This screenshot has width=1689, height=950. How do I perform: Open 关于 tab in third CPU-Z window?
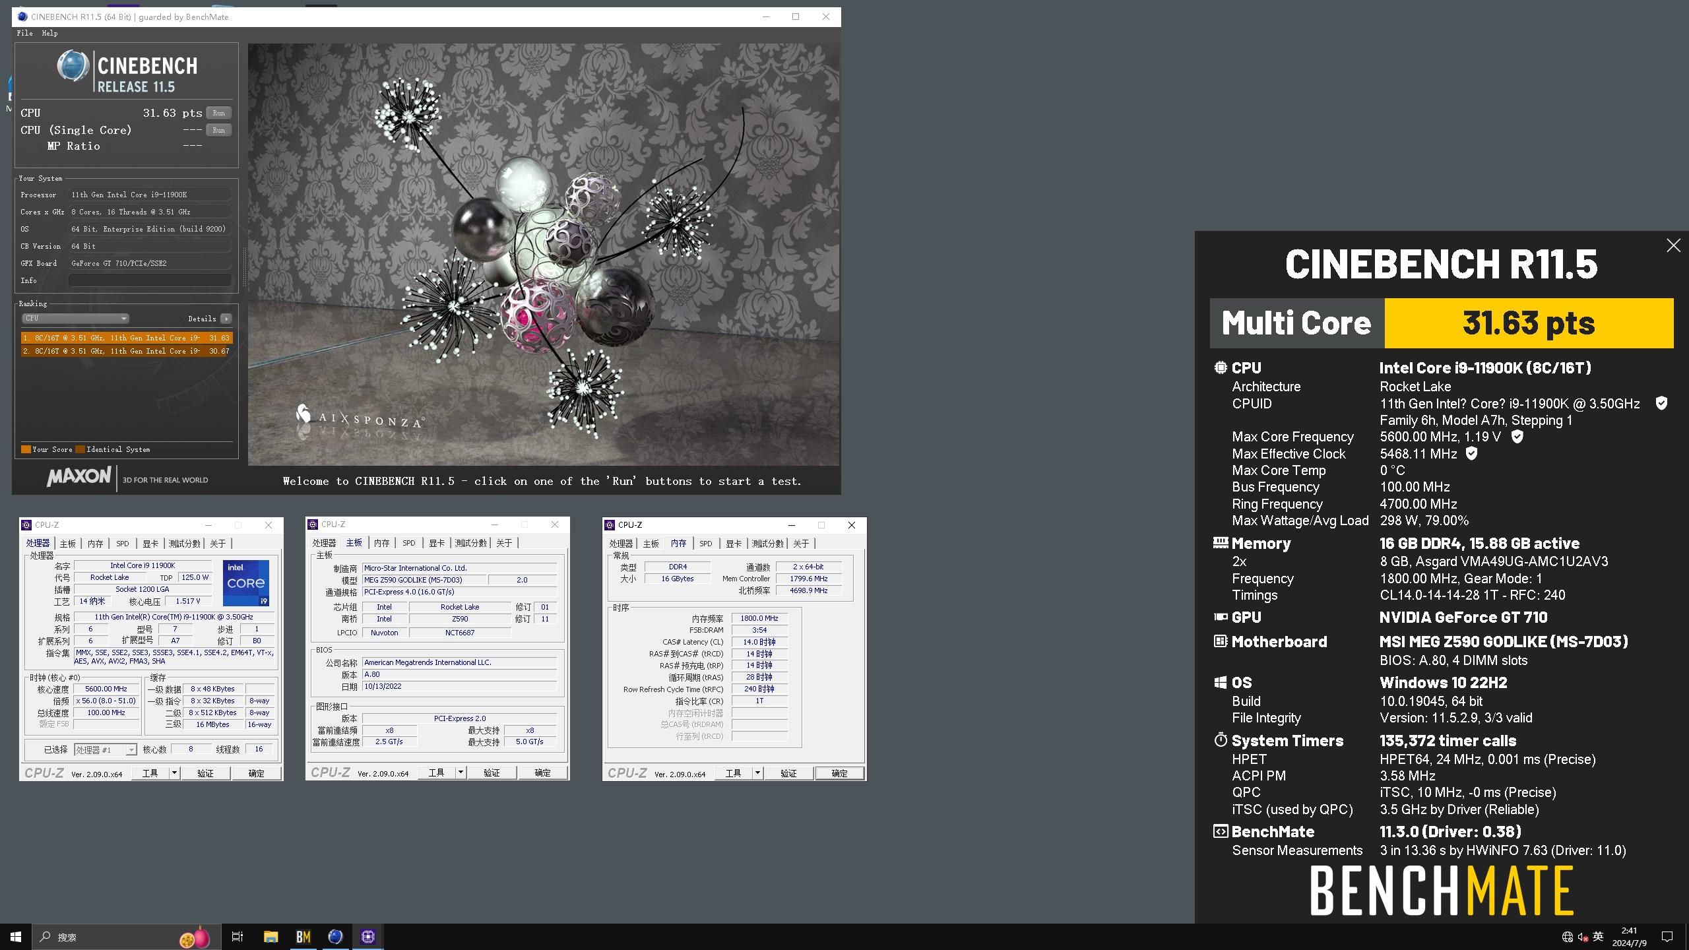coord(801,544)
